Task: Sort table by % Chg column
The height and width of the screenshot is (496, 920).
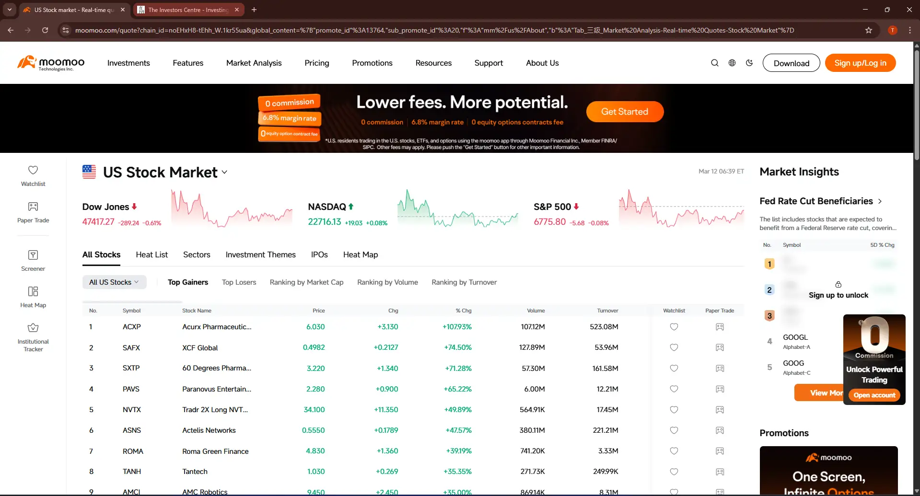Action: coord(464,311)
